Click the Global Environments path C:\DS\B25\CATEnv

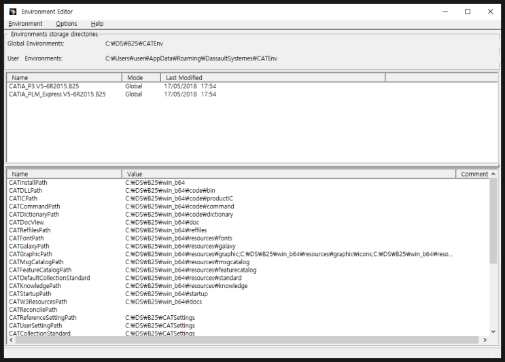[x=134, y=43]
